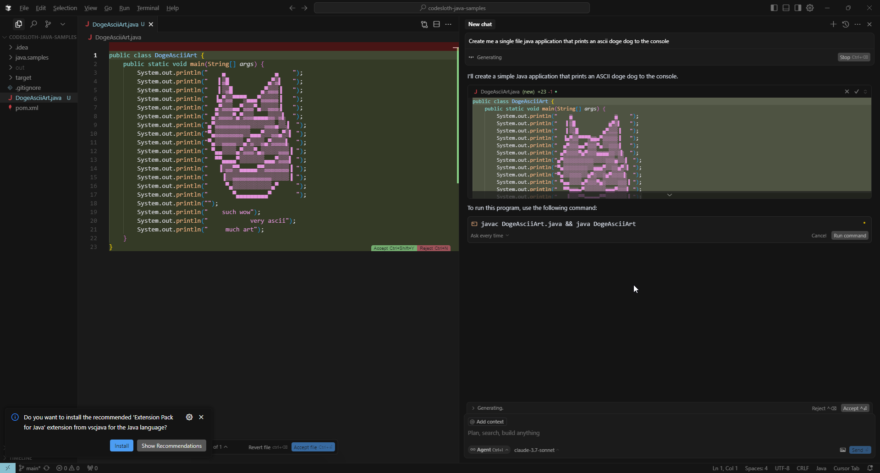Open the Help menu

[x=172, y=8]
